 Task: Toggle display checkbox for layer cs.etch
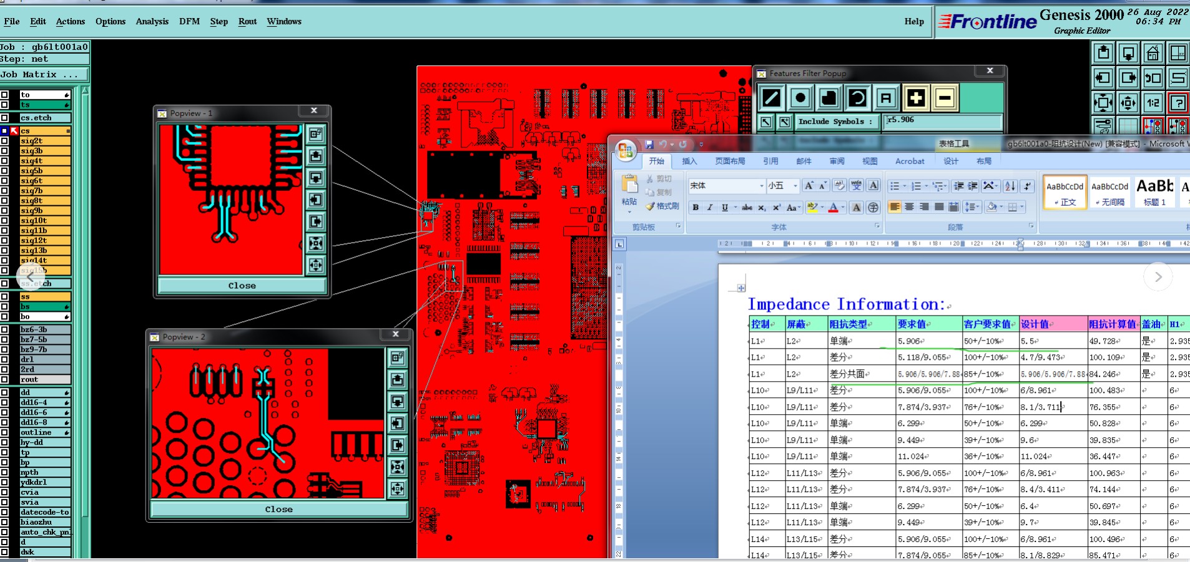pyautogui.click(x=5, y=118)
